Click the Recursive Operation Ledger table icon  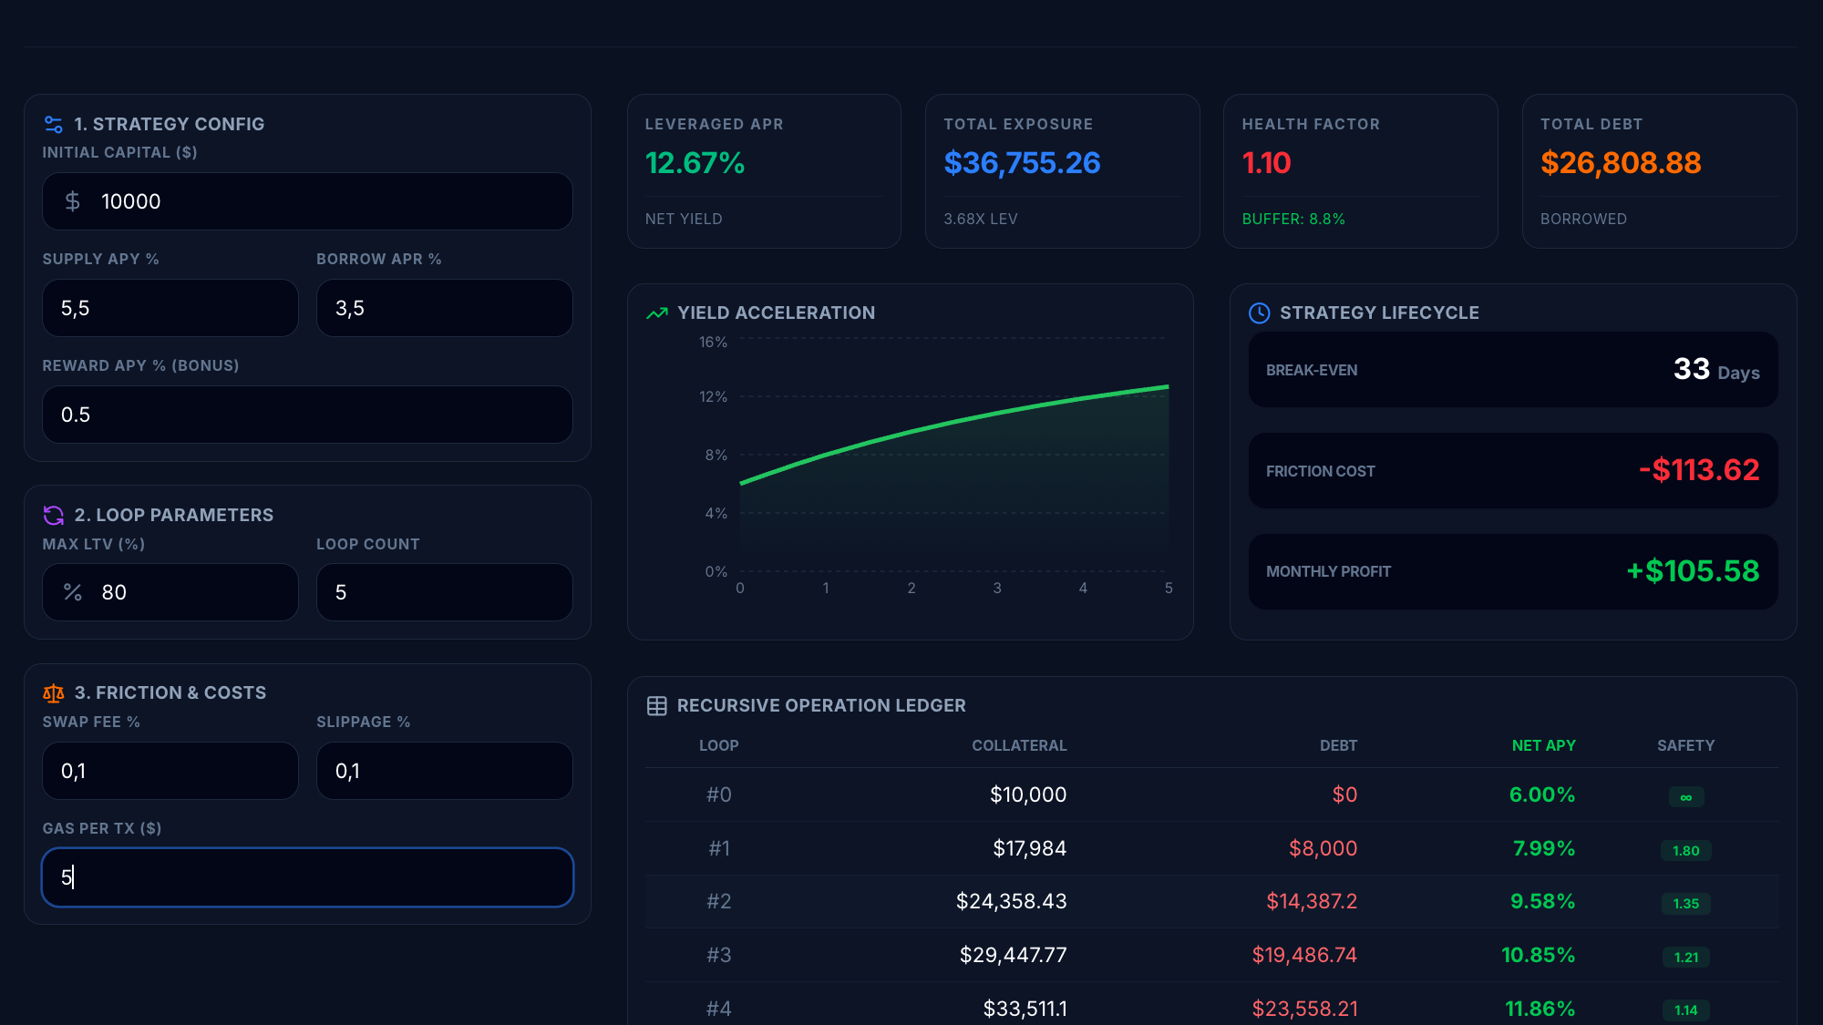click(x=657, y=706)
